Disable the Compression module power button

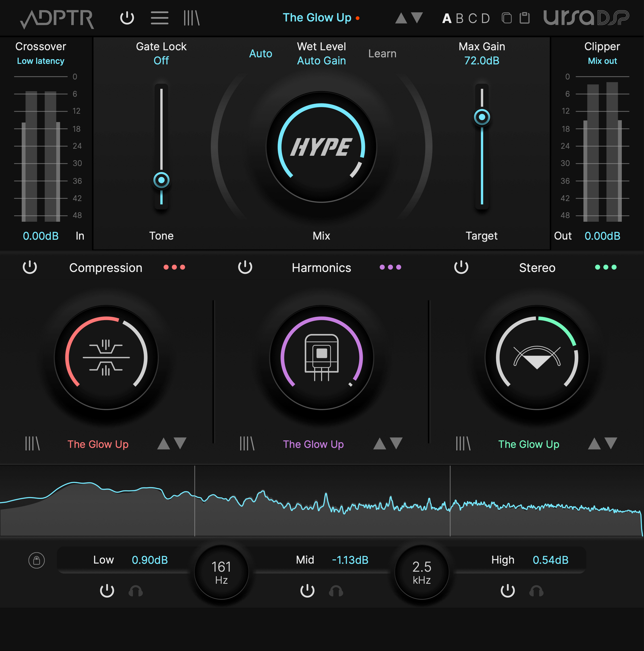(30, 267)
